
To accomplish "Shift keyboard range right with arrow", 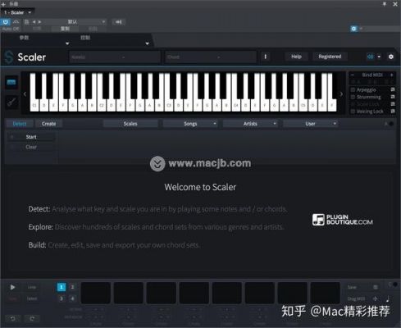I will click(341, 94).
